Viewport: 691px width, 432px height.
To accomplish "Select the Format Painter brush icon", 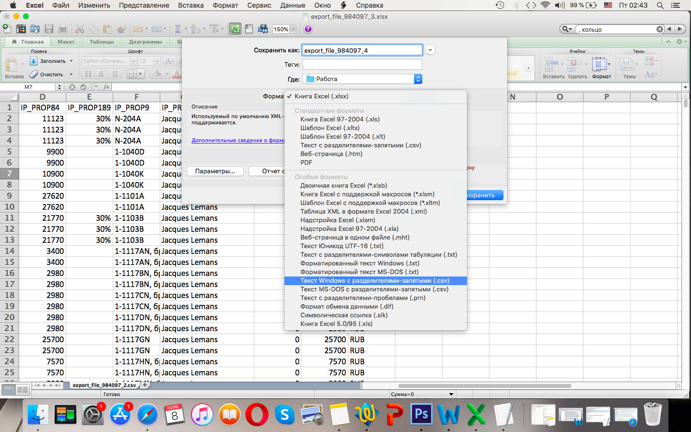I will tap(121, 29).
